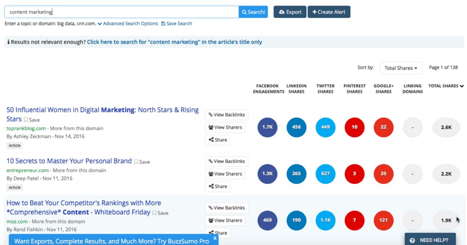
Task: Open the Total Shares sort dropdown
Action: coord(401,68)
